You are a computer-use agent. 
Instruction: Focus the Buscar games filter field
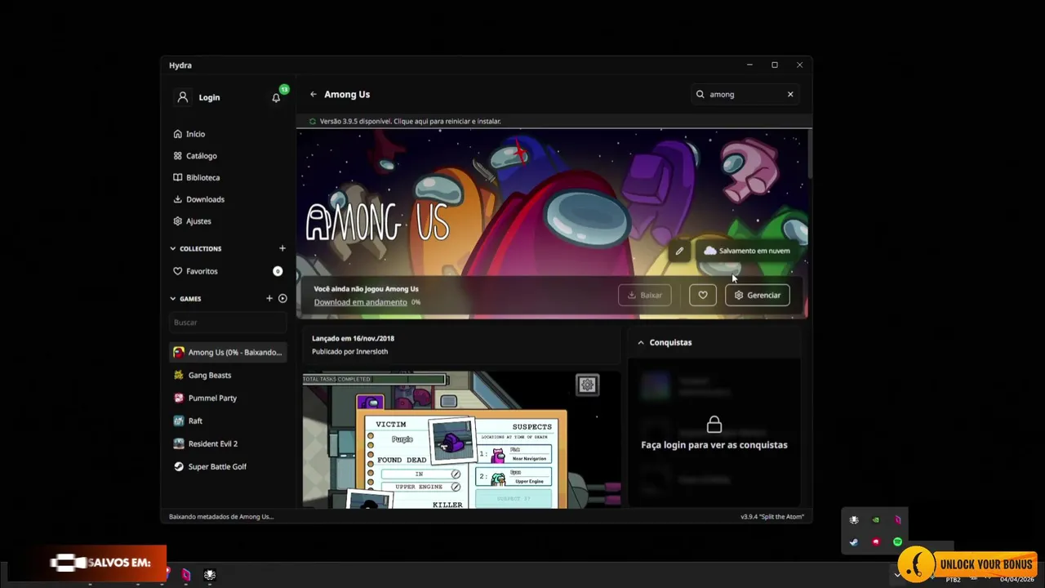point(228,323)
